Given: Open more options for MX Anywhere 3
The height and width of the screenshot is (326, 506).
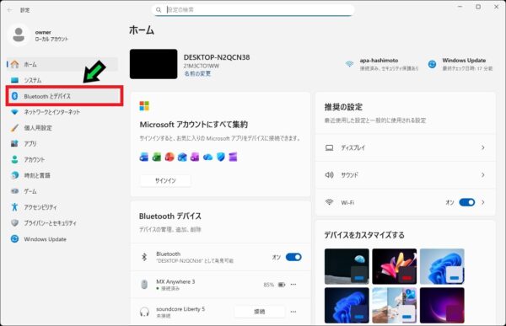Looking at the screenshot, I should tap(293, 285).
